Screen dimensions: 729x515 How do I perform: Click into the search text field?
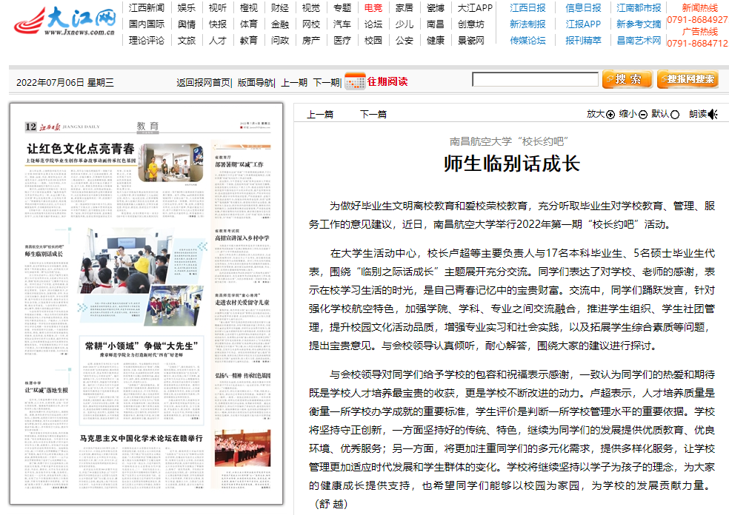[x=535, y=79]
